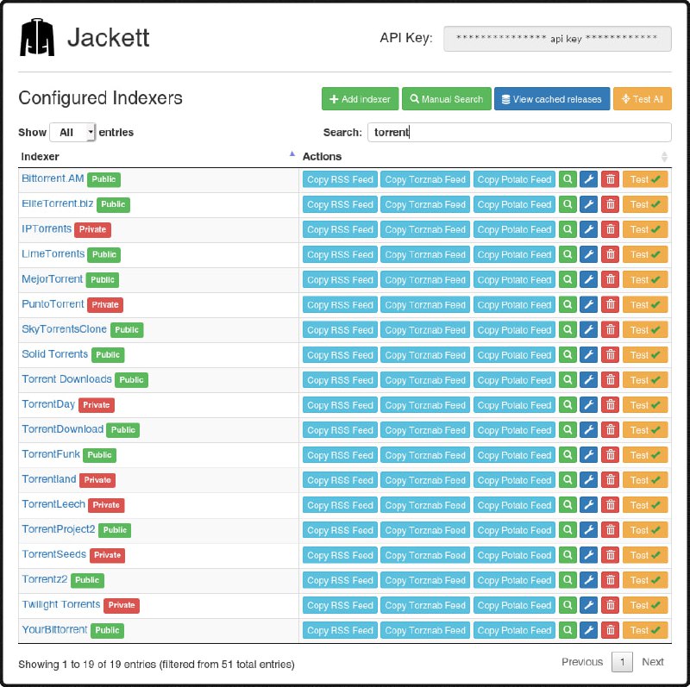Click the Jackett jacket logo
690x687 pixels.
[36, 38]
